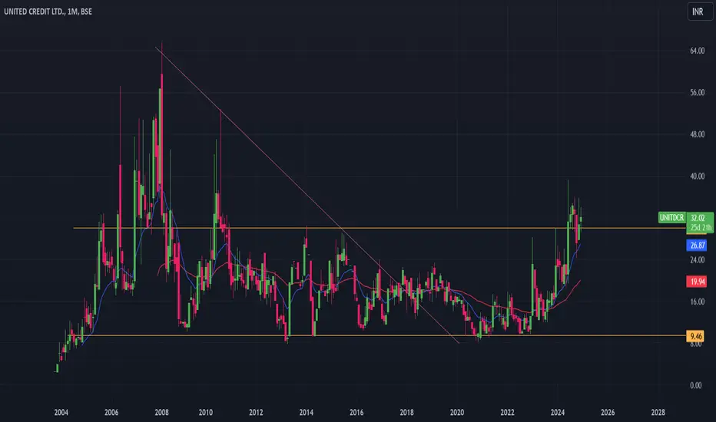
Task: Click the 25d 21h countdown label
Action: pos(700,228)
